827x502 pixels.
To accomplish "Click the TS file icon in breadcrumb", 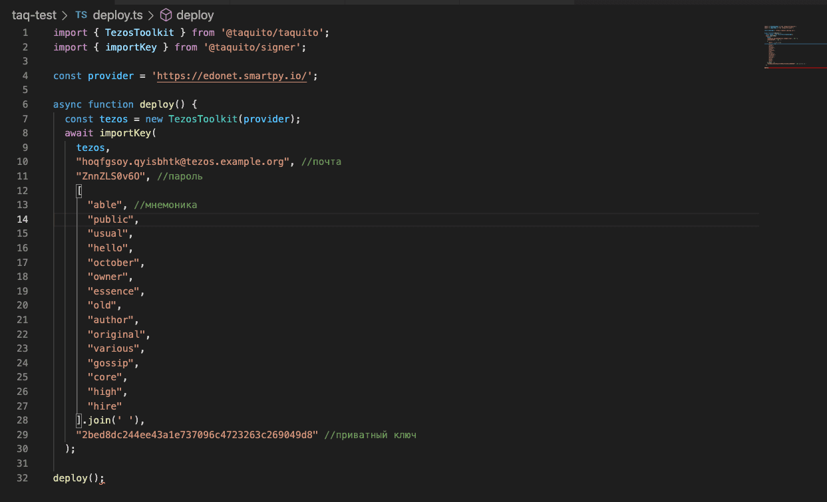I will click(x=81, y=15).
